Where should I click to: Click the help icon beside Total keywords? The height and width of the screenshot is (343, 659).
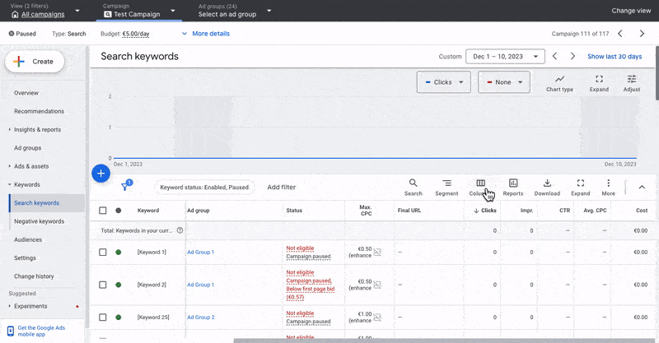point(180,230)
